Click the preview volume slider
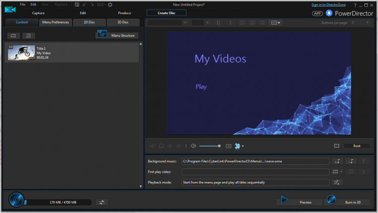Viewport: 378px width, 213px height. point(209,146)
